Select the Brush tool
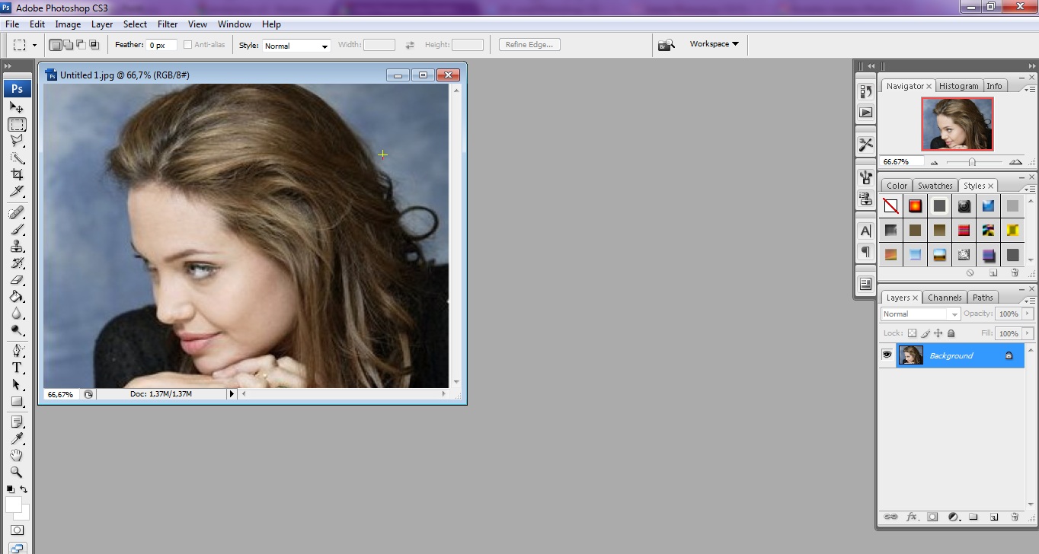1039x554 pixels. coord(17,229)
